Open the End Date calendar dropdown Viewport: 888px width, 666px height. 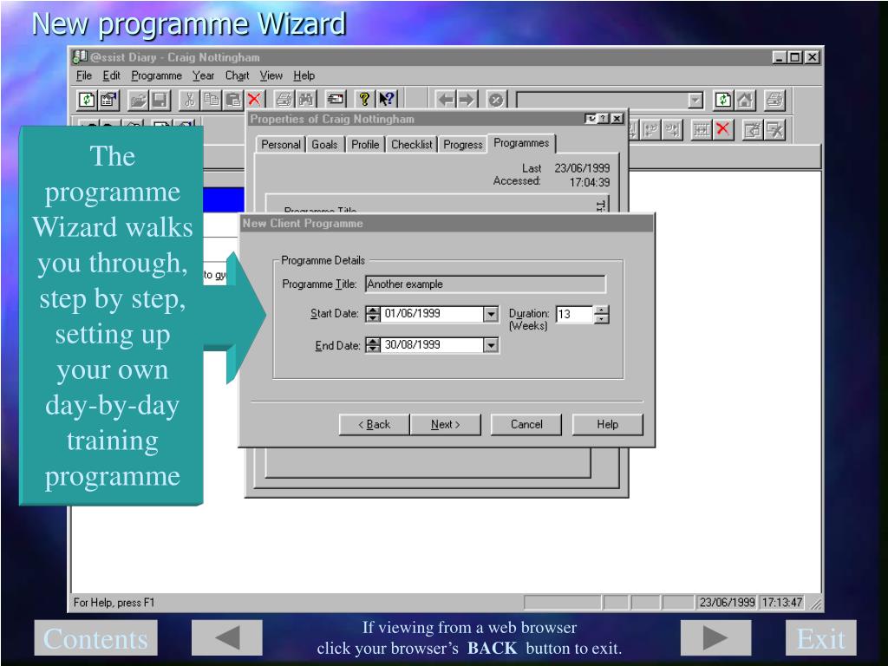click(x=491, y=345)
